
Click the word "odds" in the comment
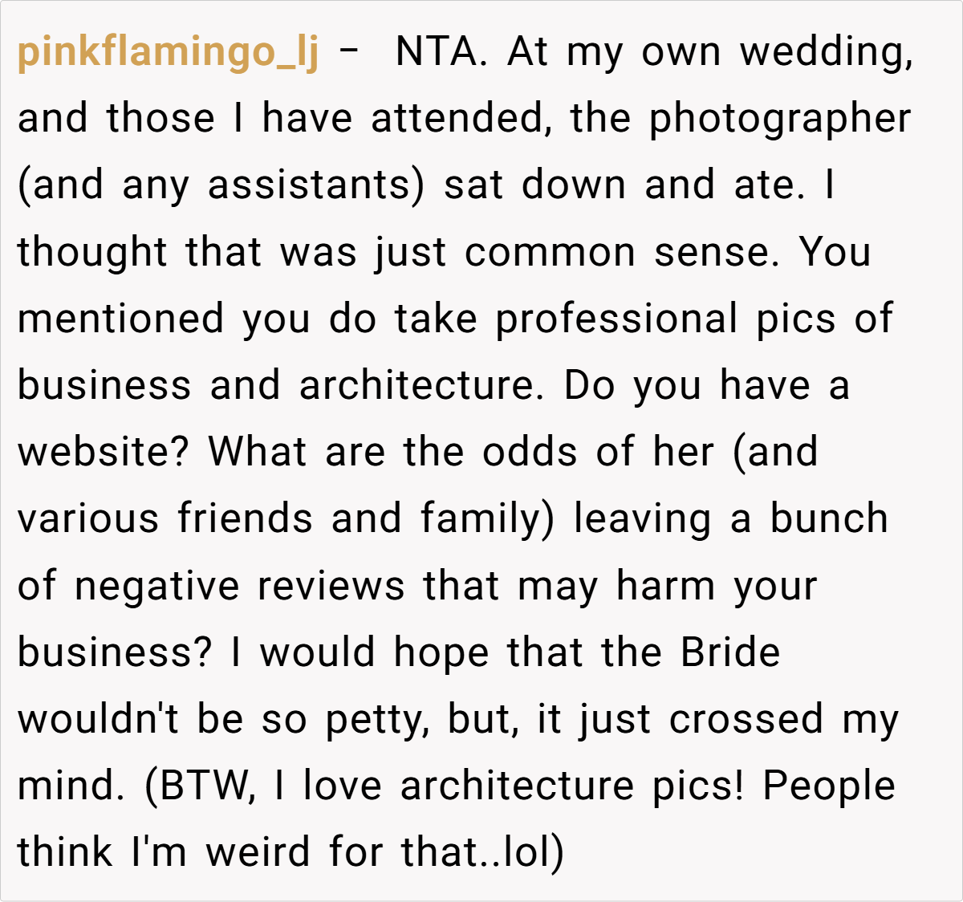(529, 452)
